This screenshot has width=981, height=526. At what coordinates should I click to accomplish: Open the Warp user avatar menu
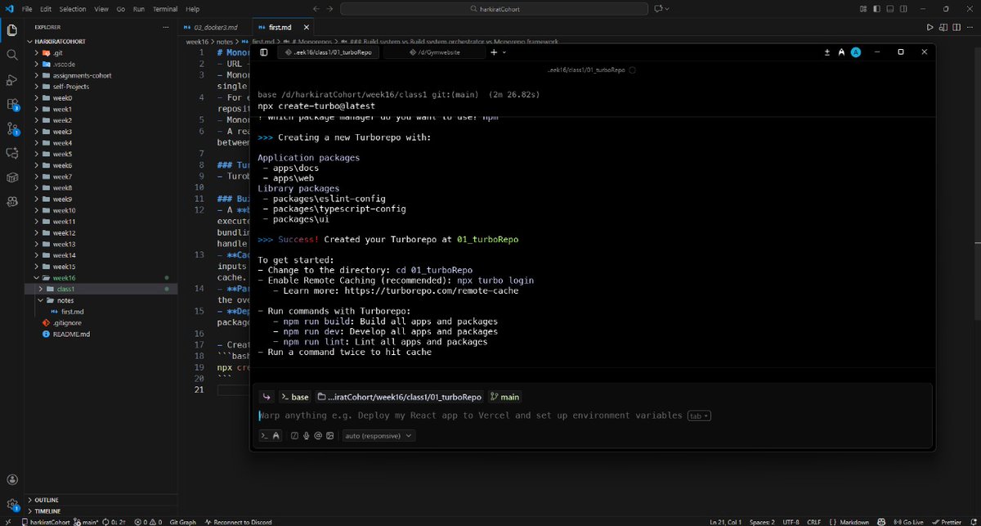pos(855,52)
